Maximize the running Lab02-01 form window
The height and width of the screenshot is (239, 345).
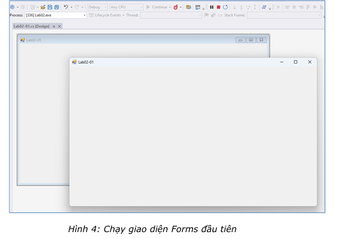[296, 62]
